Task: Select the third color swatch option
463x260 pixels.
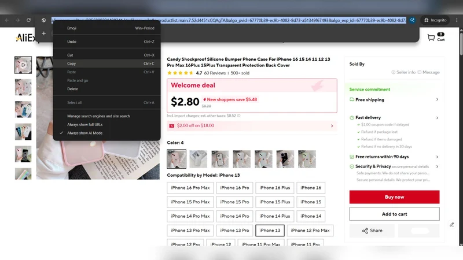Action: 220,159
